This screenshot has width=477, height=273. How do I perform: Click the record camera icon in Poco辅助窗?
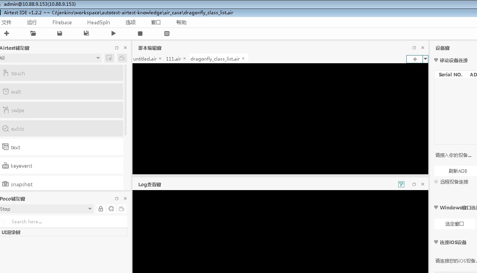122,209
